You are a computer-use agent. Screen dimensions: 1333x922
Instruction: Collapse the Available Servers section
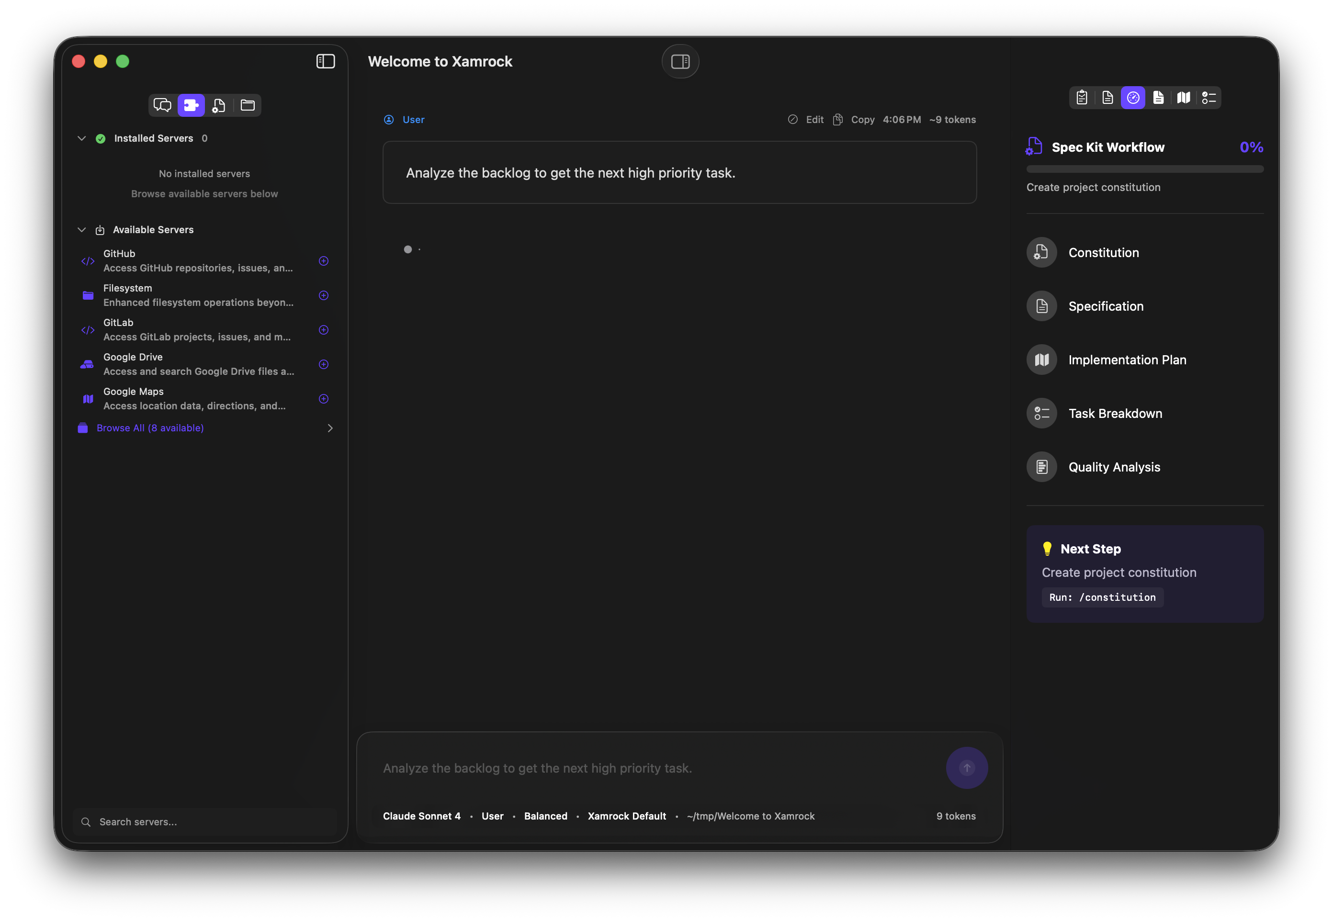coord(81,229)
